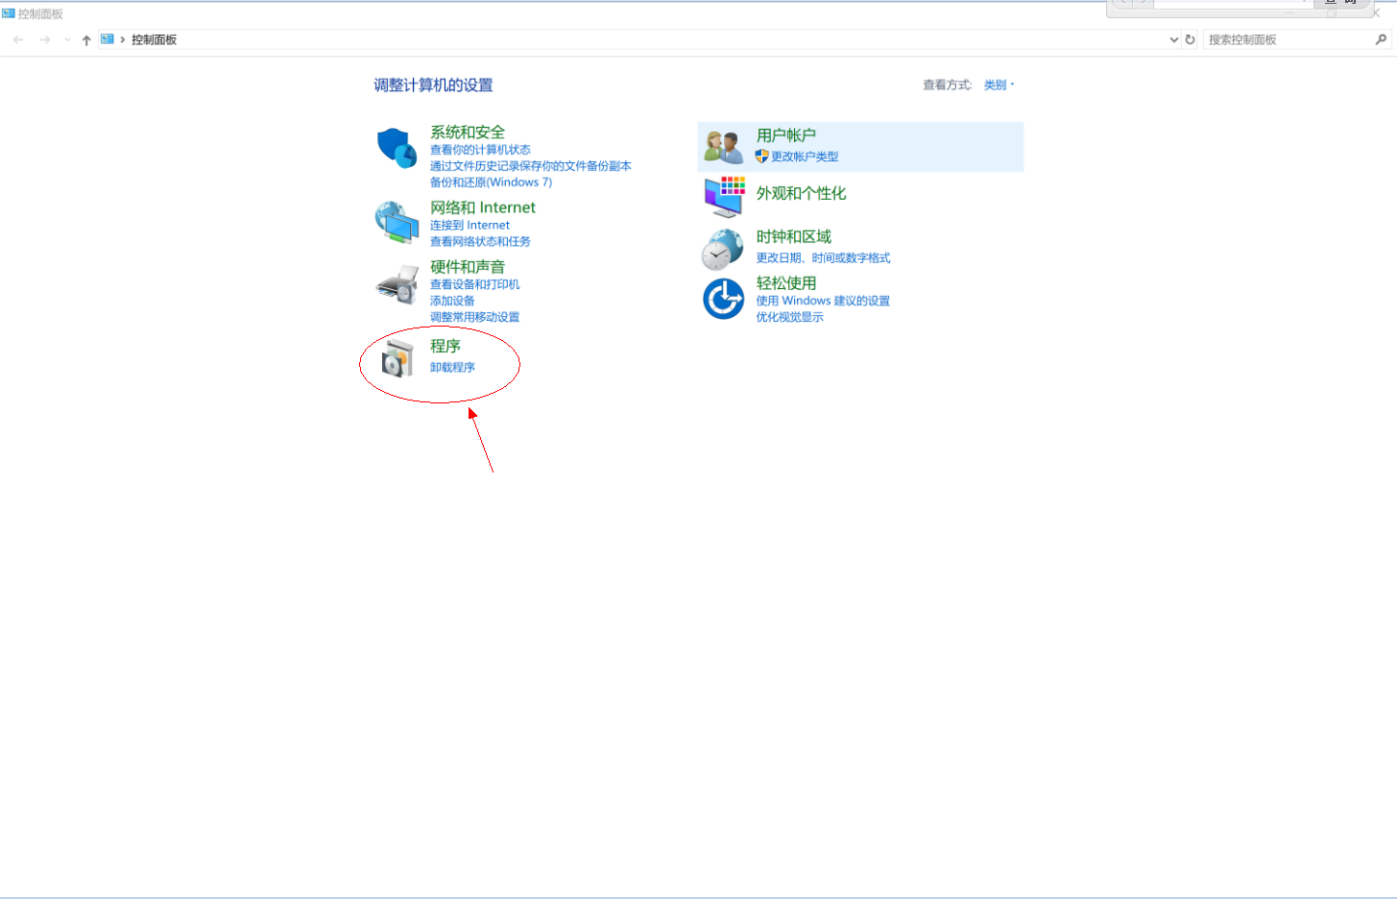Click in the 搜索控制面板 search field
This screenshot has height=899, width=1397.
pos(1287,39)
